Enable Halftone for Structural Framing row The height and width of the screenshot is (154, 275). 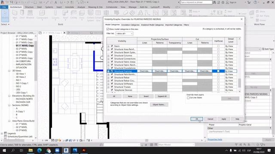coord(218,71)
